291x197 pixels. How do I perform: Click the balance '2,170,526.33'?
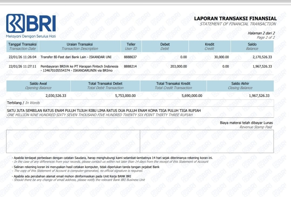[x=262, y=57]
